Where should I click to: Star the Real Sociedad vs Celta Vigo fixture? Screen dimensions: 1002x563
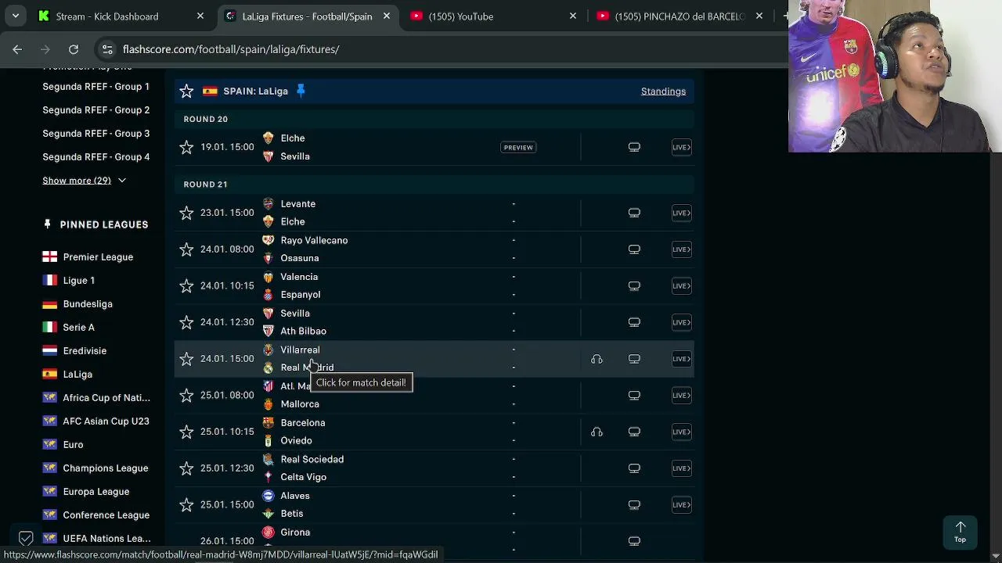click(x=186, y=468)
